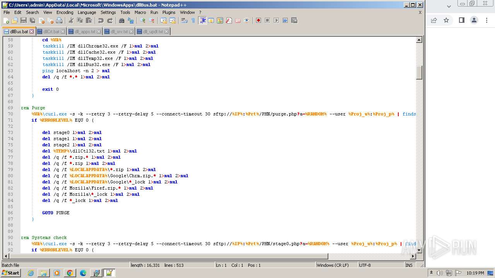
Task: Open the Edit menu
Action: coord(18,12)
